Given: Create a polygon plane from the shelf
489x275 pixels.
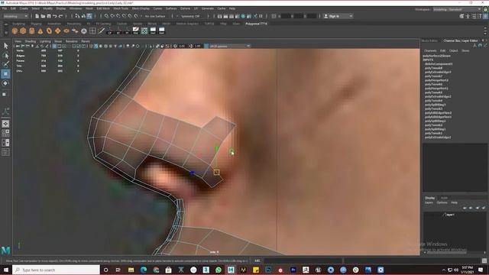Looking at the screenshot, I should coord(58,31).
